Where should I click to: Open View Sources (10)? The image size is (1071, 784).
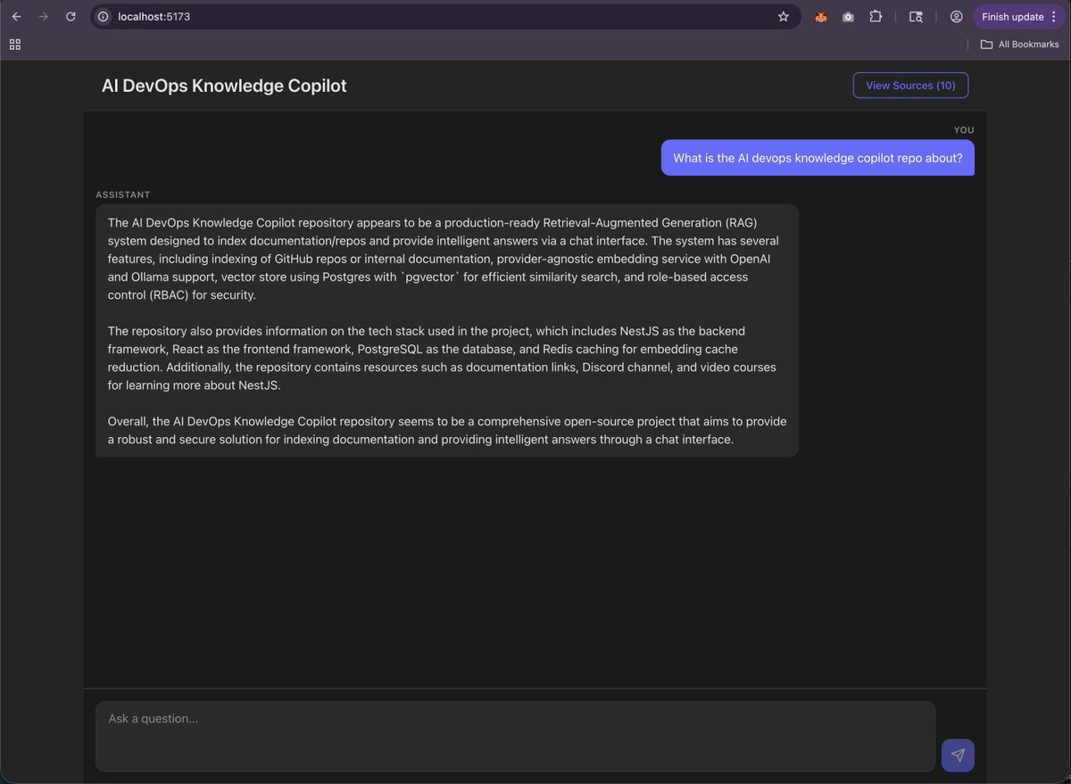click(910, 85)
